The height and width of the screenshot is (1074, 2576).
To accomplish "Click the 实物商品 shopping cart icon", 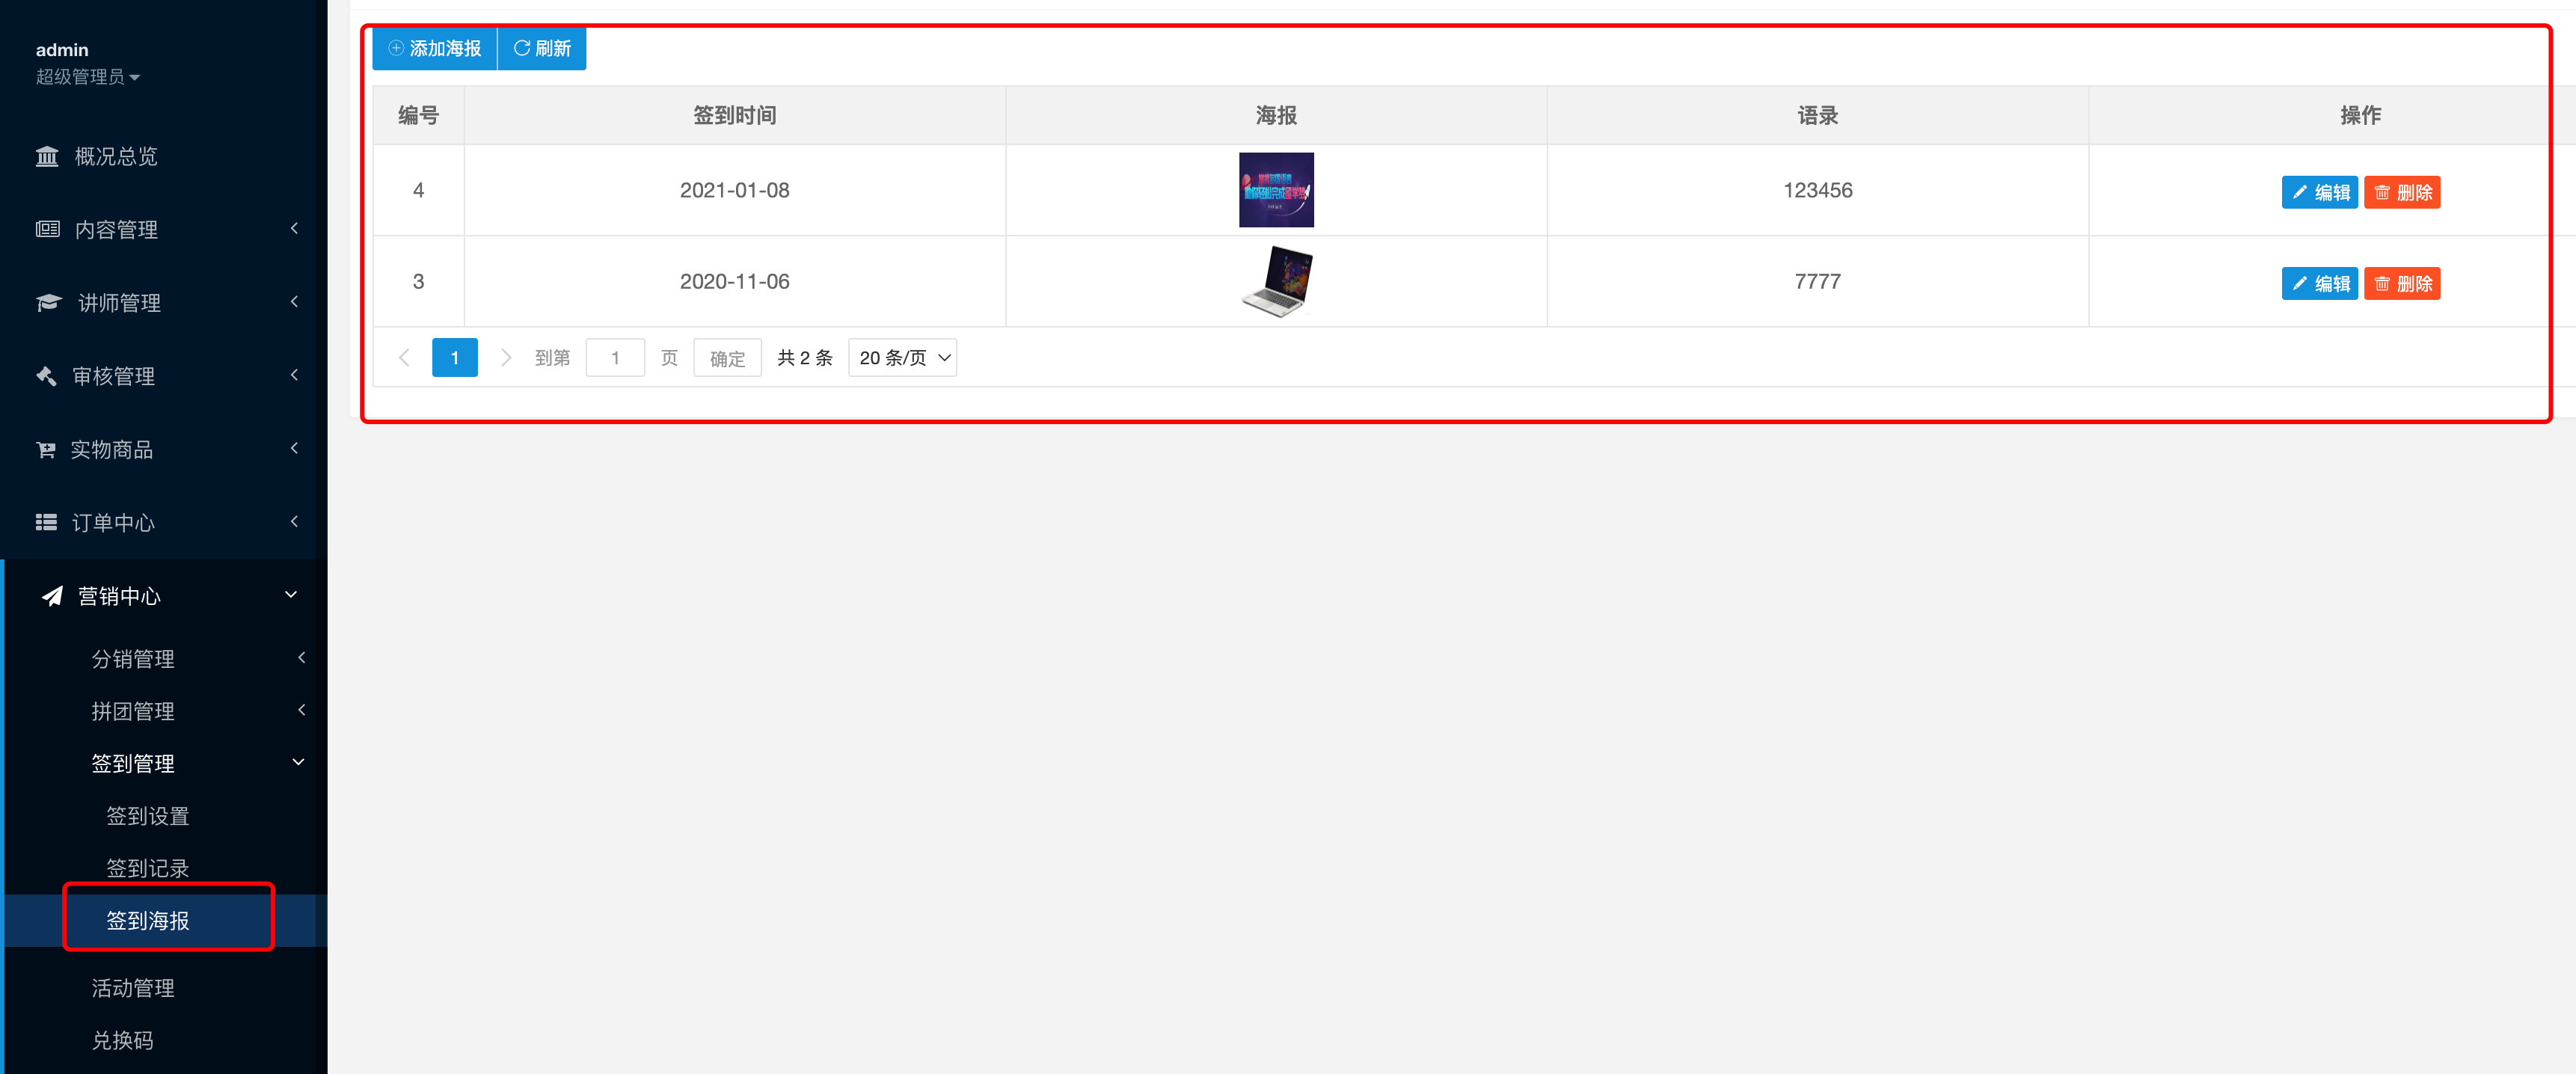I will [x=46, y=449].
